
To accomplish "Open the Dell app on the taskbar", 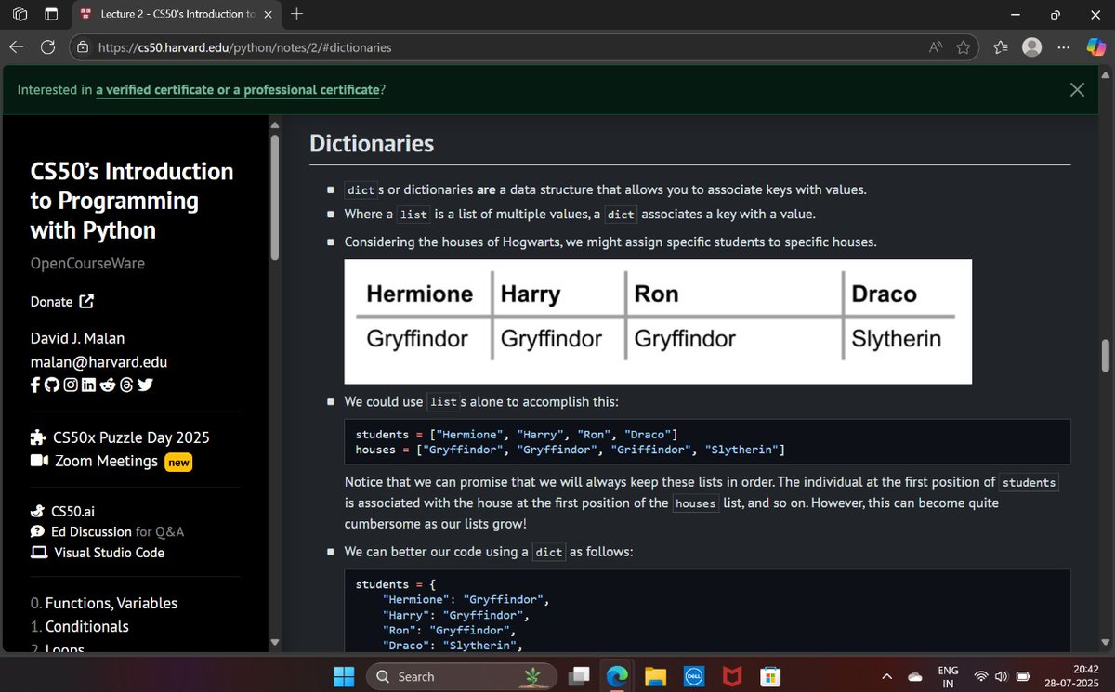I will click(x=692, y=676).
